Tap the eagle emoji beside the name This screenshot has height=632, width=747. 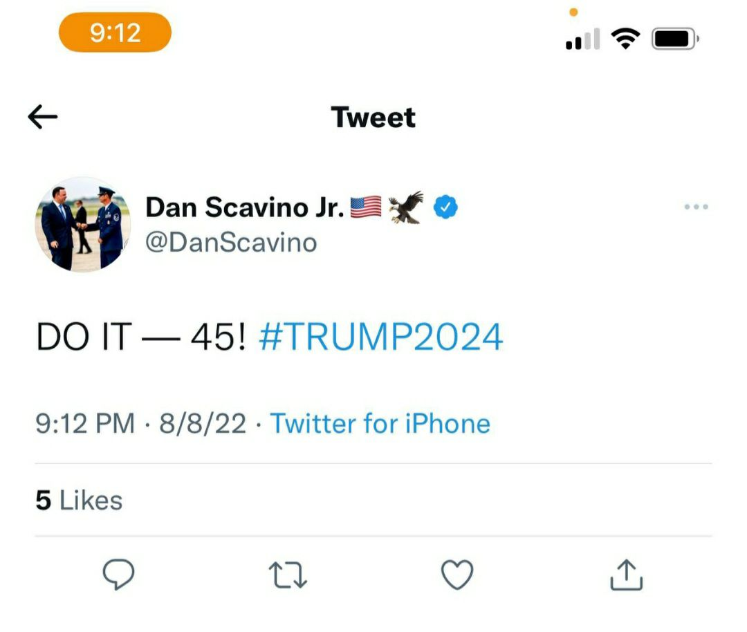tap(406, 207)
